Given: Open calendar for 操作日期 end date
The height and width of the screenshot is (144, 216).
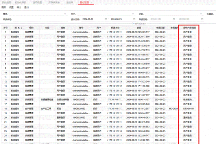Looking at the screenshot, I should (x=134, y=19).
